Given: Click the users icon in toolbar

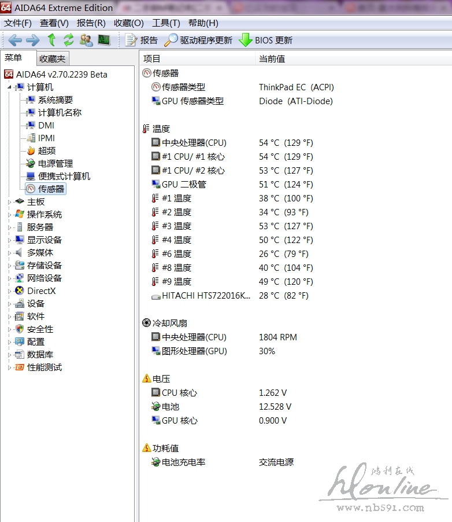Looking at the screenshot, I should 86,40.
